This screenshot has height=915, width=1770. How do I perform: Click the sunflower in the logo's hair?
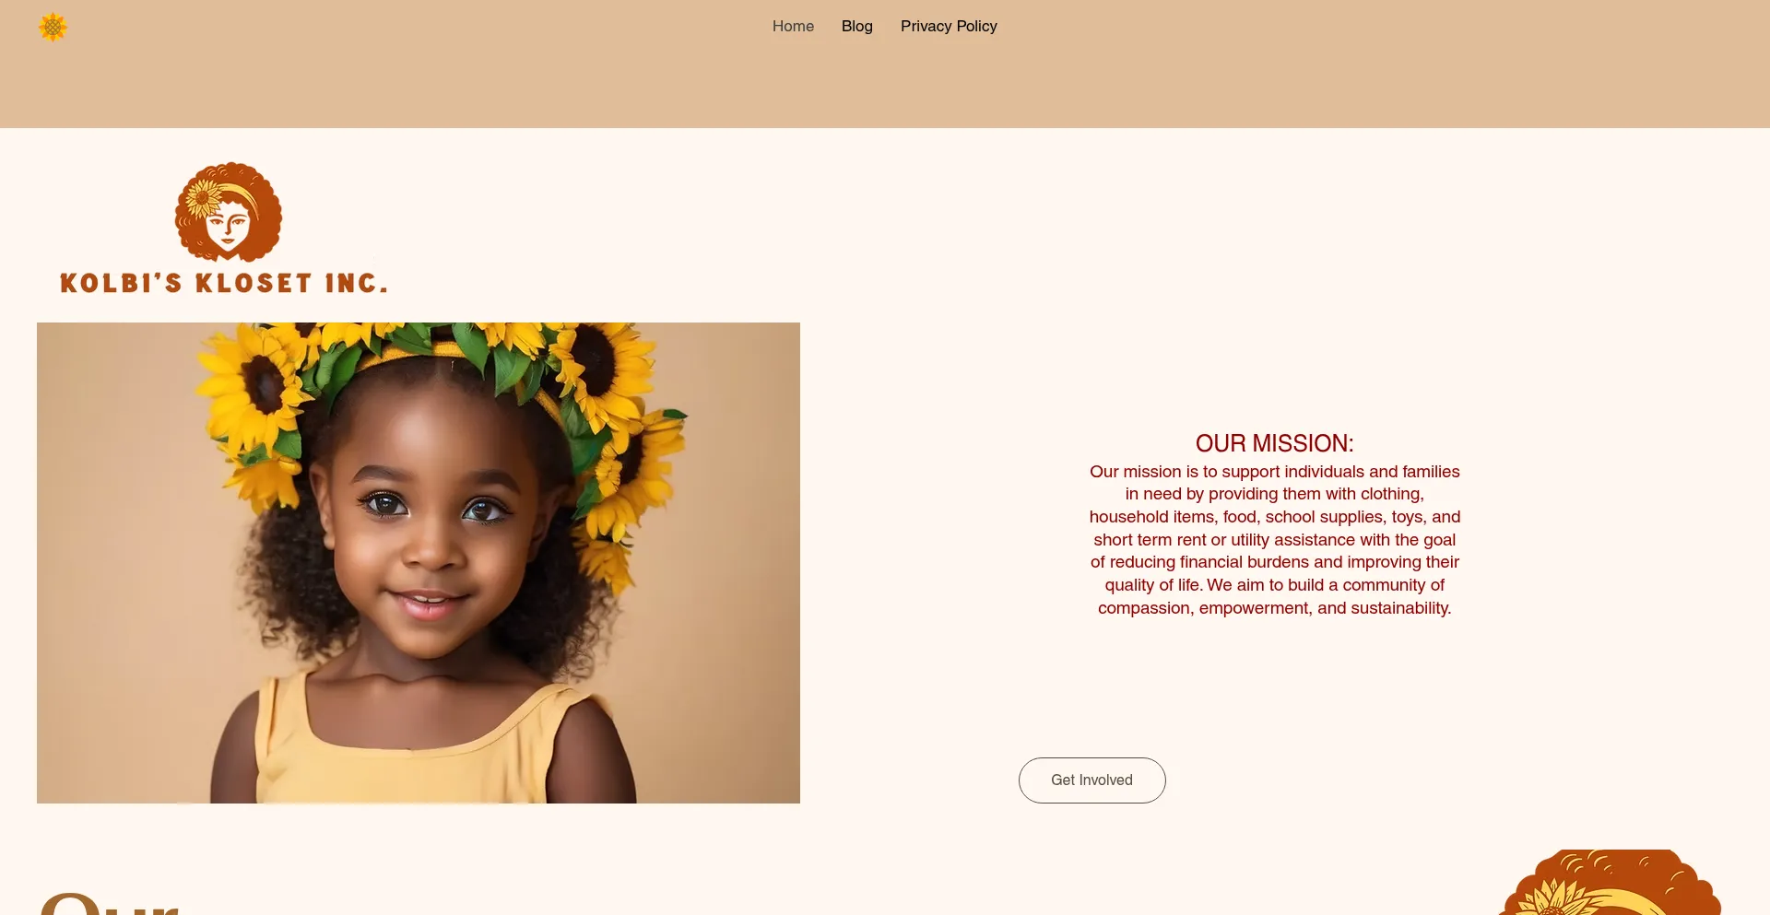coord(203,196)
